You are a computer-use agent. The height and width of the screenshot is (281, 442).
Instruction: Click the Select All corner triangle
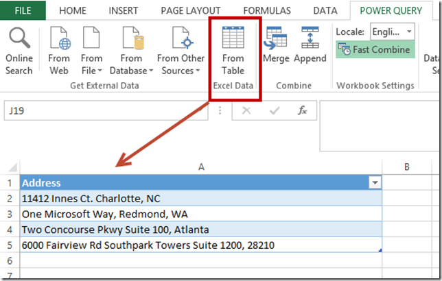click(x=11, y=167)
